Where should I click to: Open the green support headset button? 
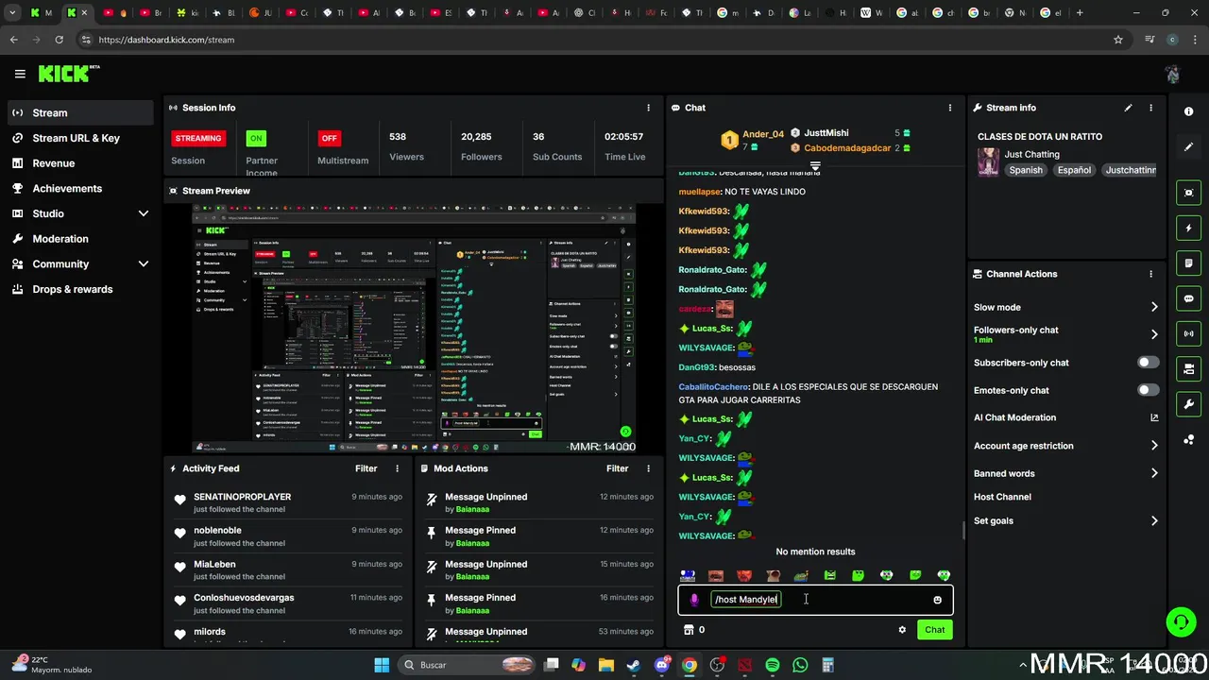(1181, 621)
